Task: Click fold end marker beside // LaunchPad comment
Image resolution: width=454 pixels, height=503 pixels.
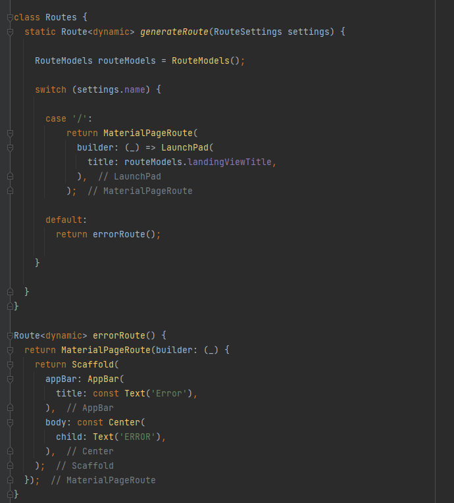Action: click(10, 176)
